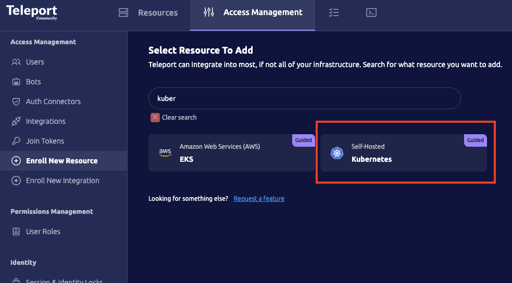
Task: Click the AWS logo icon
Action: coord(165,153)
